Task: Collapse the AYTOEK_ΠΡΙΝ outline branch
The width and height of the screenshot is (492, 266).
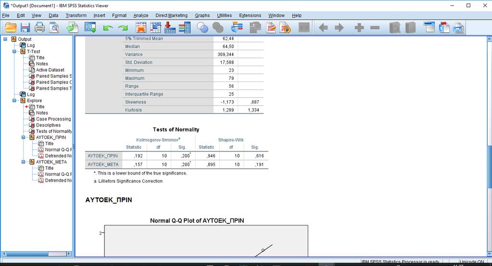Action: [24, 137]
